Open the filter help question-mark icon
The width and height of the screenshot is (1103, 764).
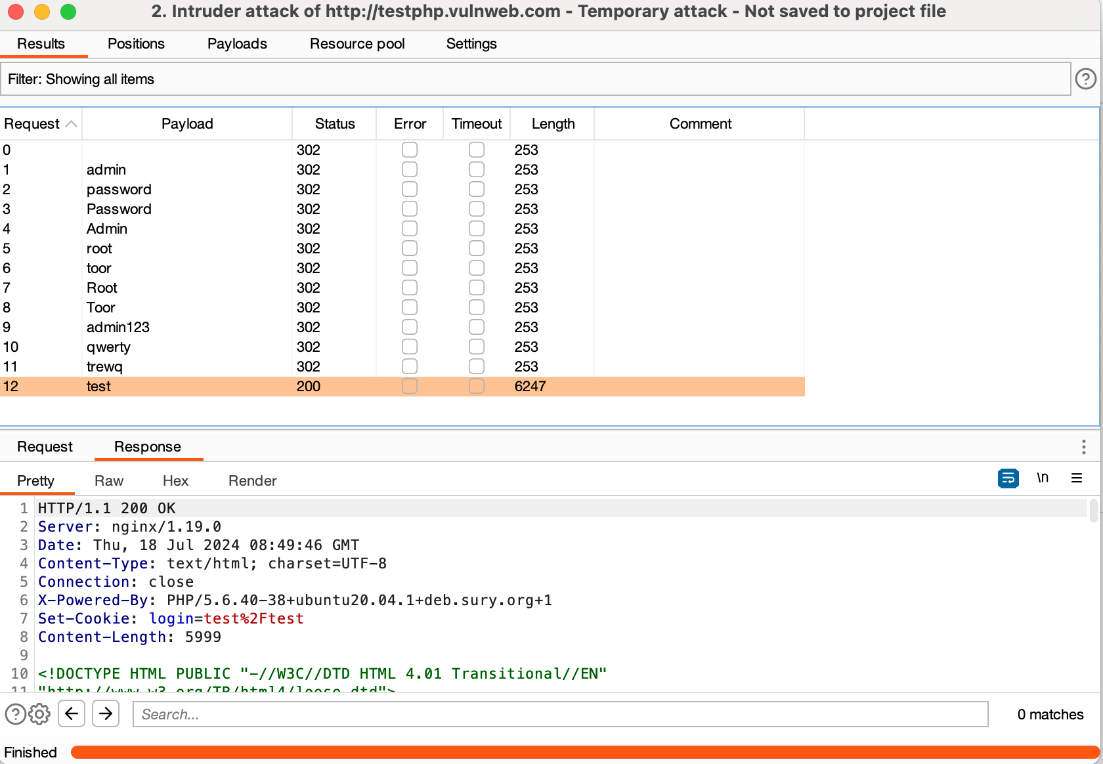pos(1085,79)
